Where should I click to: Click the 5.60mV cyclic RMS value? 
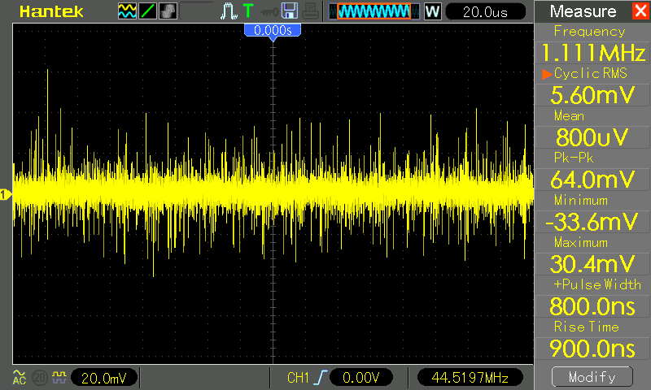coord(593,95)
